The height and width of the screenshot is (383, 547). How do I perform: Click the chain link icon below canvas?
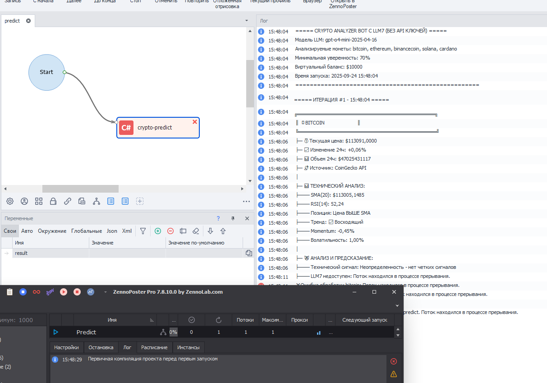tap(68, 201)
